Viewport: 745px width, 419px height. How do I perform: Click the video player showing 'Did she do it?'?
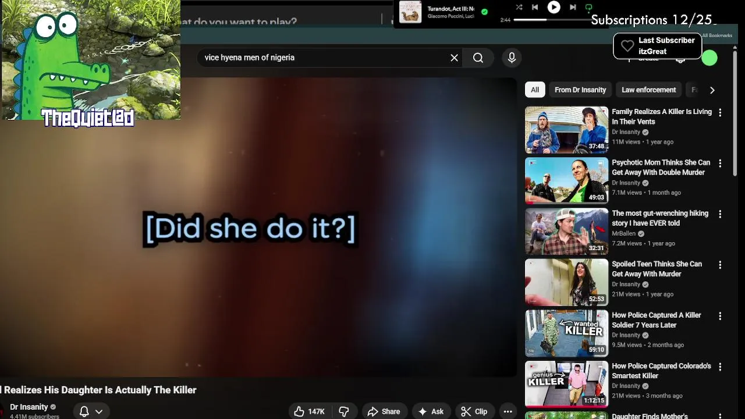258,228
